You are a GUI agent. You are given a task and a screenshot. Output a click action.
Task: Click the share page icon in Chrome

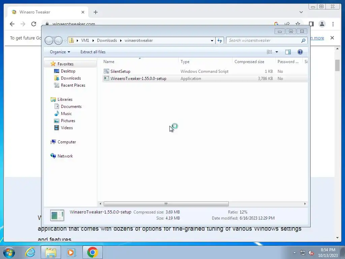pyautogui.click(x=287, y=24)
